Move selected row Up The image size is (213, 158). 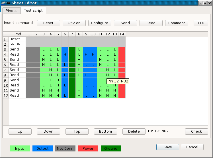[20, 131]
